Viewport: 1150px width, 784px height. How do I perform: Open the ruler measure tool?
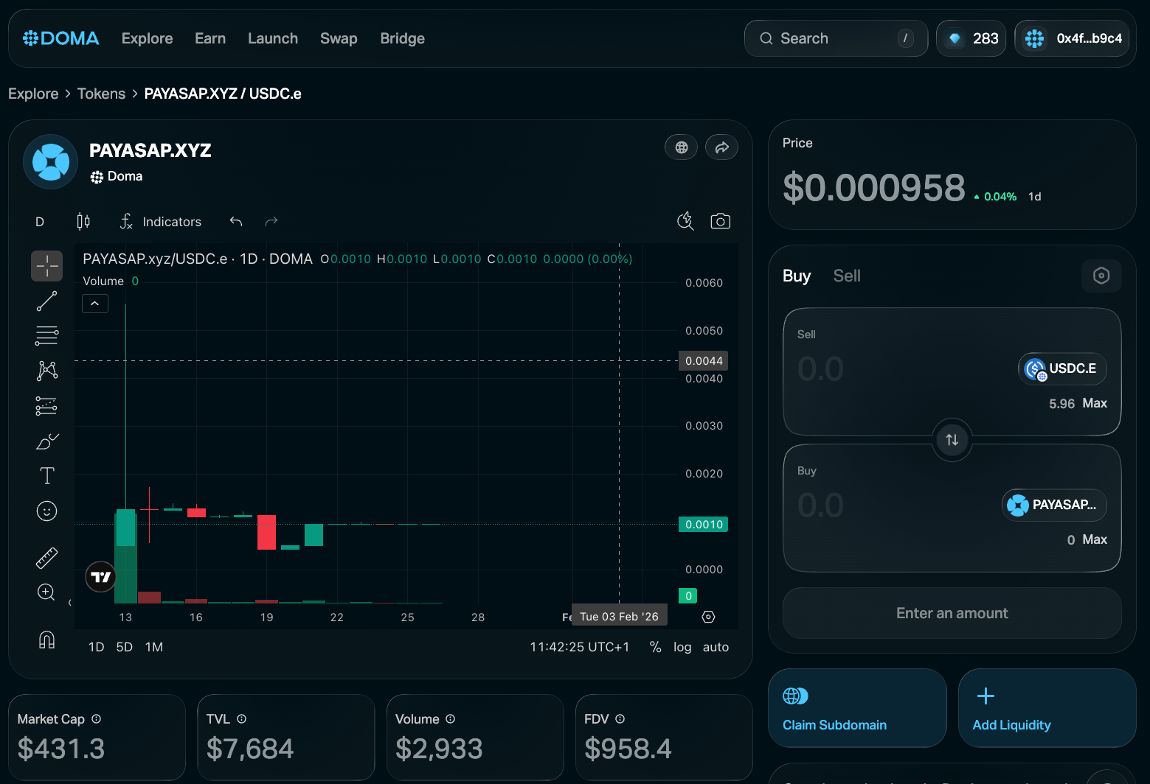[46, 558]
